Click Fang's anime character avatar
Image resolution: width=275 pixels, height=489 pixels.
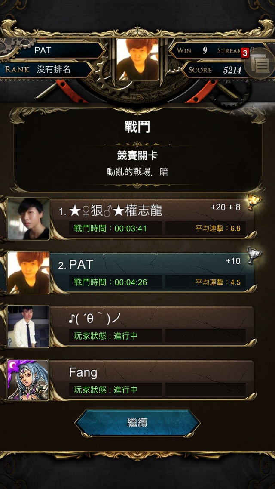pos(28,380)
